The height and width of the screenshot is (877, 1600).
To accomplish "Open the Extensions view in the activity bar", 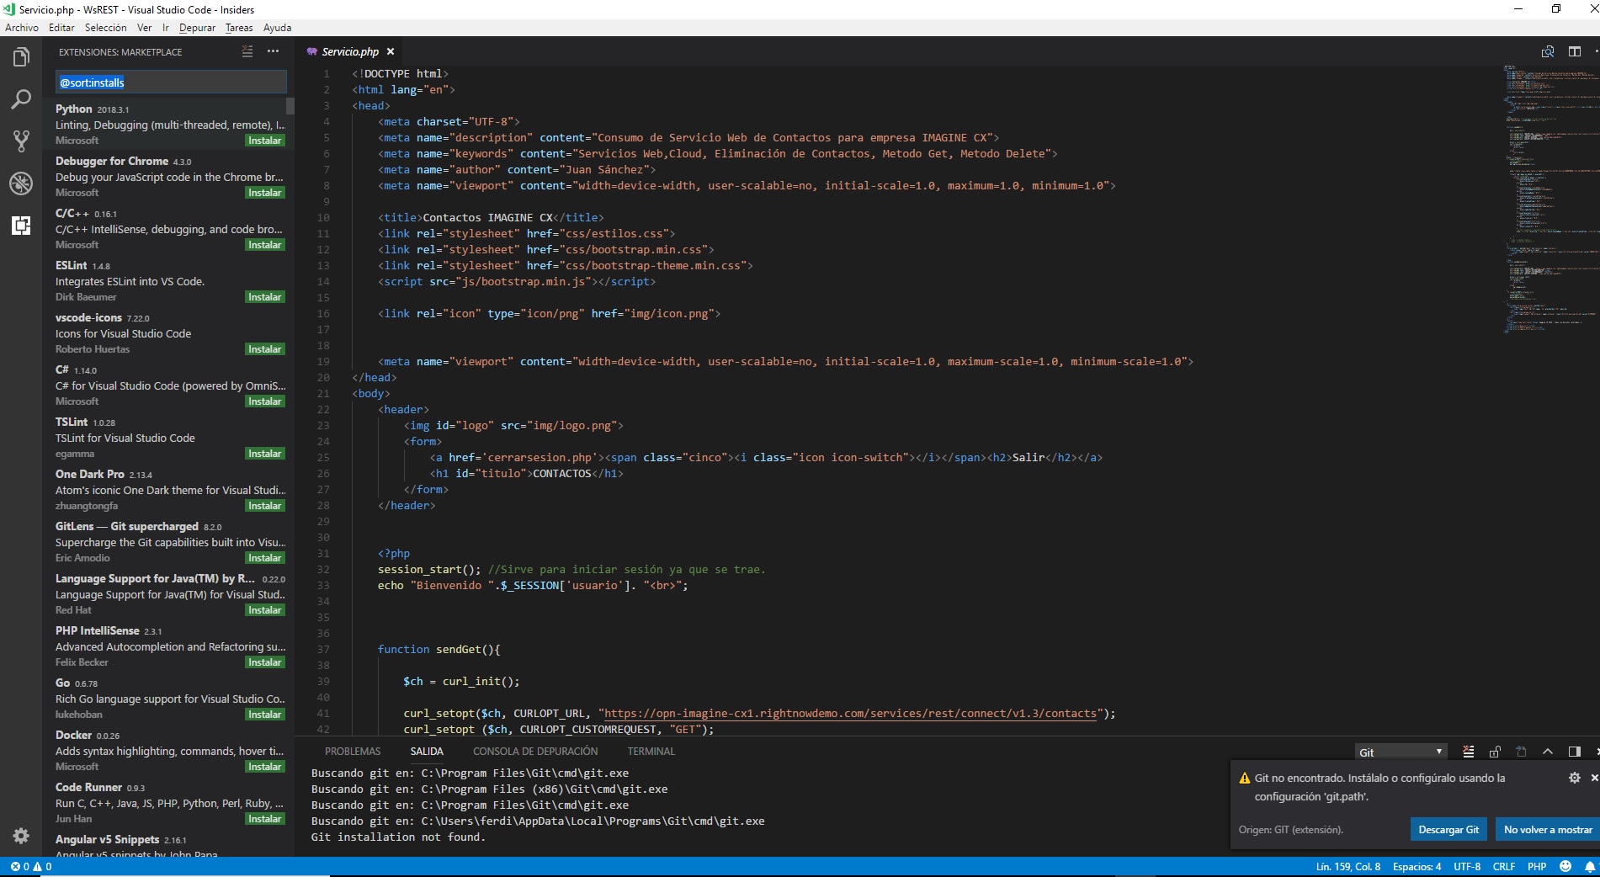I will [x=21, y=225].
